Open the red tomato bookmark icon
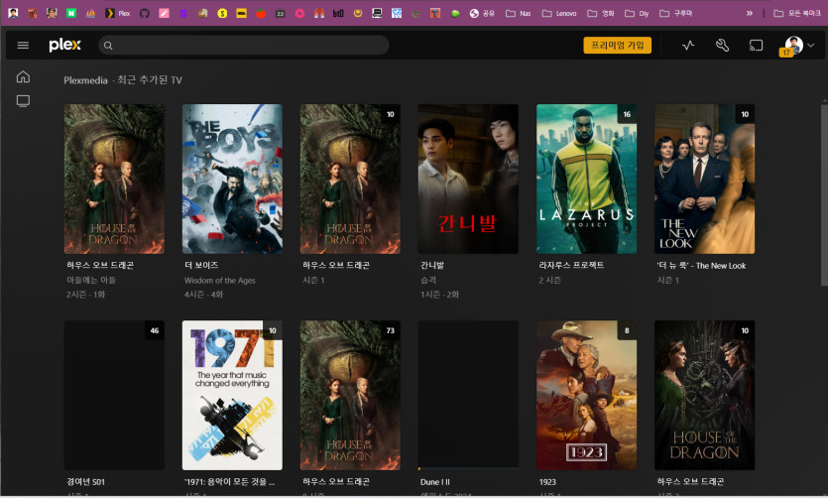 point(261,13)
